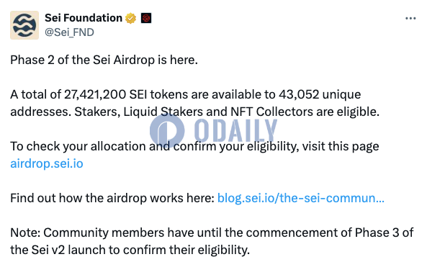The image size is (427, 262).
Task: Click 'Find out how the airdrop works here' text
Action: coord(112,198)
